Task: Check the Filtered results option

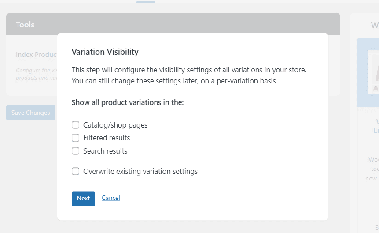Action: pos(75,138)
